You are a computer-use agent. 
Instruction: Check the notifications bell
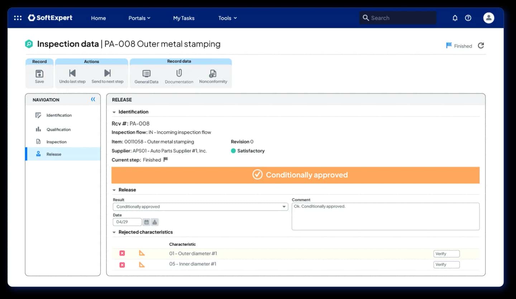[455, 18]
